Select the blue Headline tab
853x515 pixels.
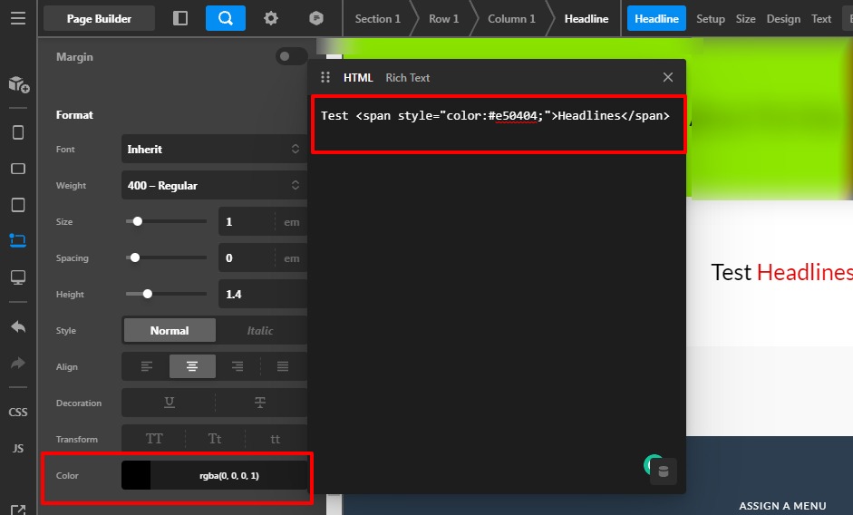click(x=656, y=18)
